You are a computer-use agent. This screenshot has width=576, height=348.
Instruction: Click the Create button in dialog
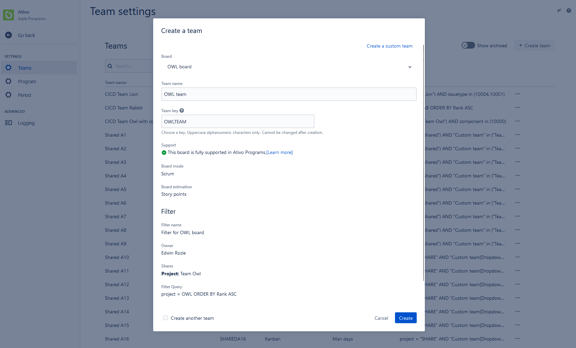click(406, 318)
